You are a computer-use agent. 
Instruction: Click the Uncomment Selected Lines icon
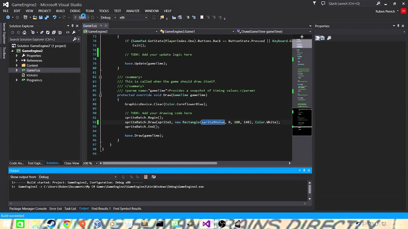(194, 17)
